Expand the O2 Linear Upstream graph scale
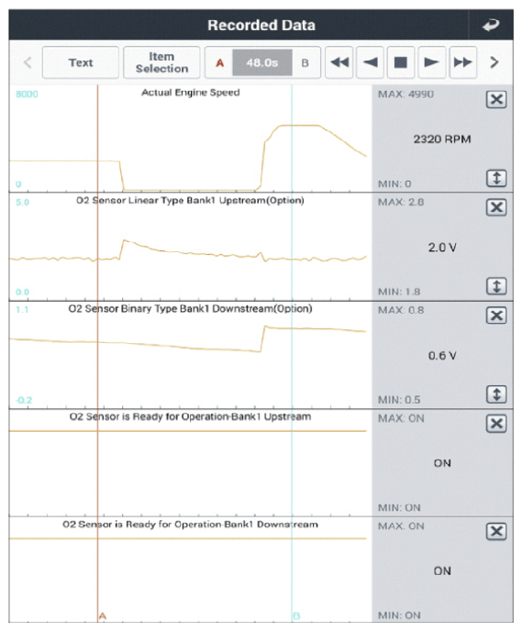The image size is (522, 631). tap(496, 286)
